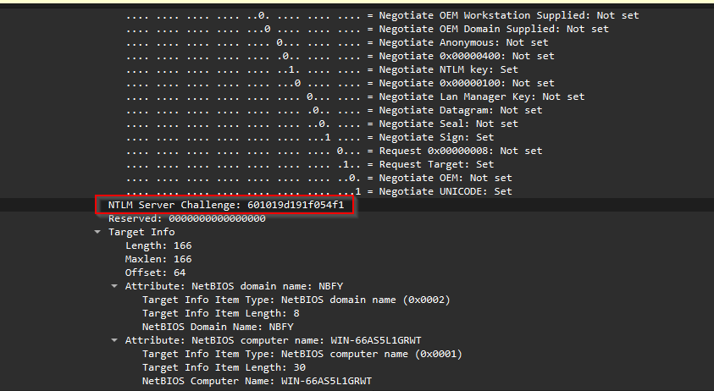Collapse the Target Info tree node

point(97,232)
